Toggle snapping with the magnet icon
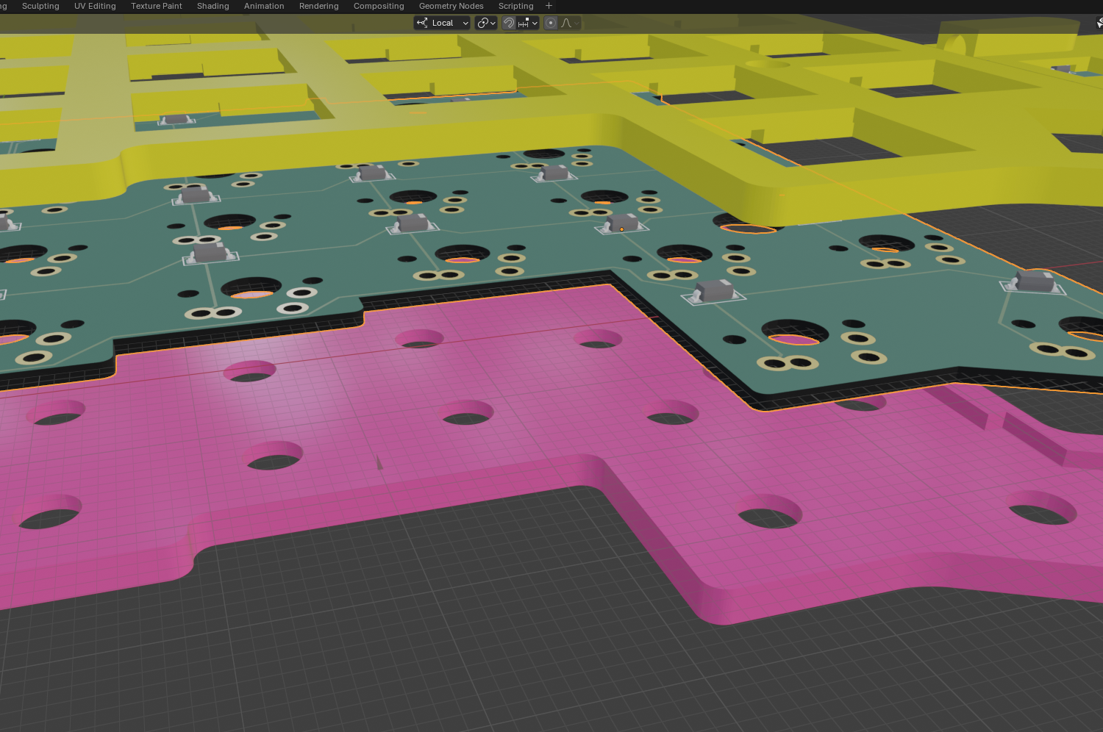The image size is (1103, 732). [509, 23]
